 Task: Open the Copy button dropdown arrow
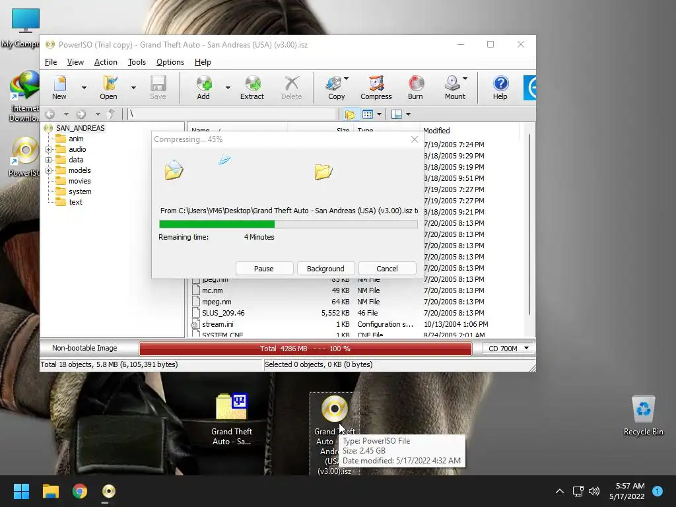pyautogui.click(x=346, y=79)
